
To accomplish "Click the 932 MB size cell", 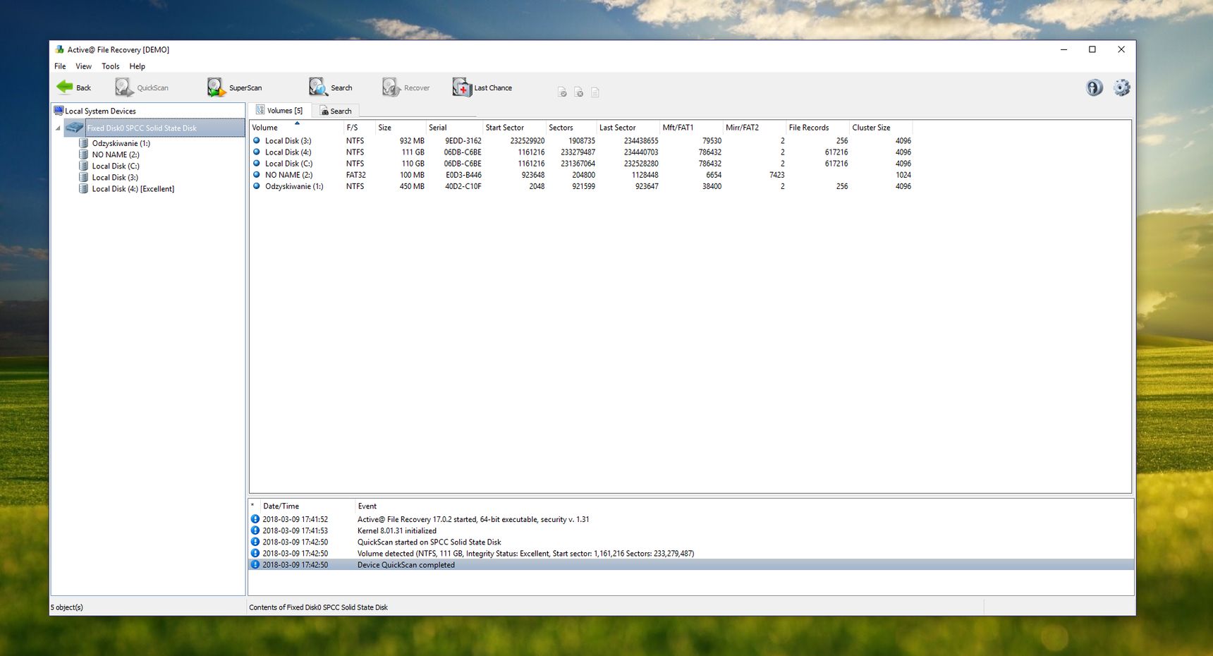I will click(x=412, y=140).
